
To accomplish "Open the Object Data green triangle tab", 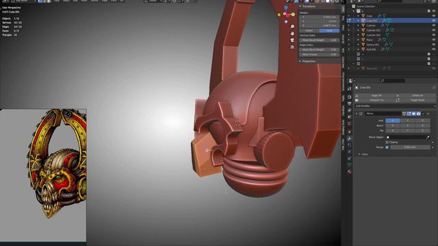I will 350,165.
